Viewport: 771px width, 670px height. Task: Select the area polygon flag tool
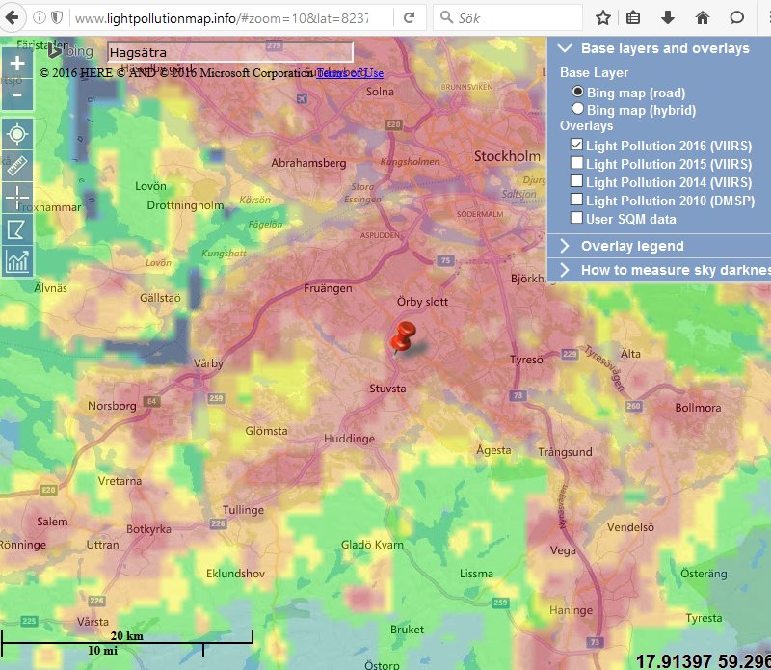coord(17,229)
